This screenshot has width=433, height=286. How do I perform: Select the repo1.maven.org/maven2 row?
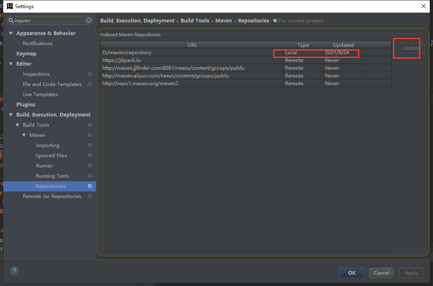246,84
